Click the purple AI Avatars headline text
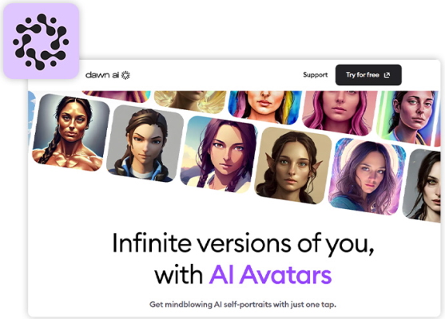 coord(270,274)
